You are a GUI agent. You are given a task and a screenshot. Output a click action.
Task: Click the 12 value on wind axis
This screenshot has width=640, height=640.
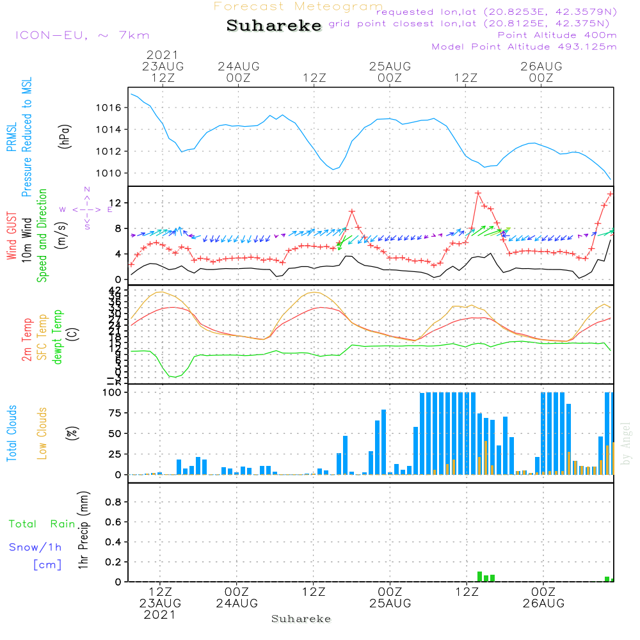point(115,203)
